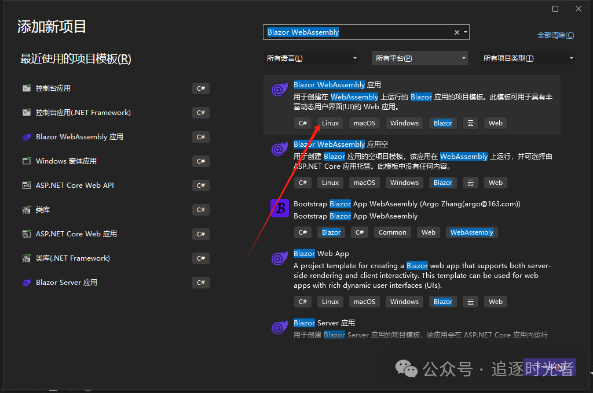Click the 控制台应用 recent template icon
This screenshot has height=393, width=593.
[x=26, y=88]
